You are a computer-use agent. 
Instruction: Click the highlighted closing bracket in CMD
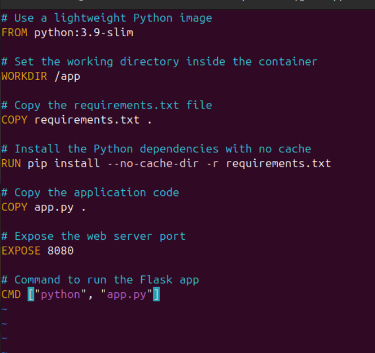tap(156, 295)
